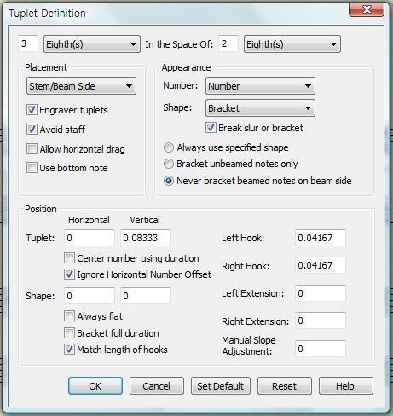The width and height of the screenshot is (393, 416).
Task: Click Shape horizontal position field
Action: tap(90, 296)
